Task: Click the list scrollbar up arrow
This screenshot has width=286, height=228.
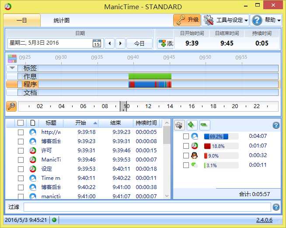Action: (167, 123)
